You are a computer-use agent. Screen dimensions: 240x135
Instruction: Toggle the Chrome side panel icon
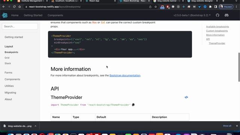(216, 7)
